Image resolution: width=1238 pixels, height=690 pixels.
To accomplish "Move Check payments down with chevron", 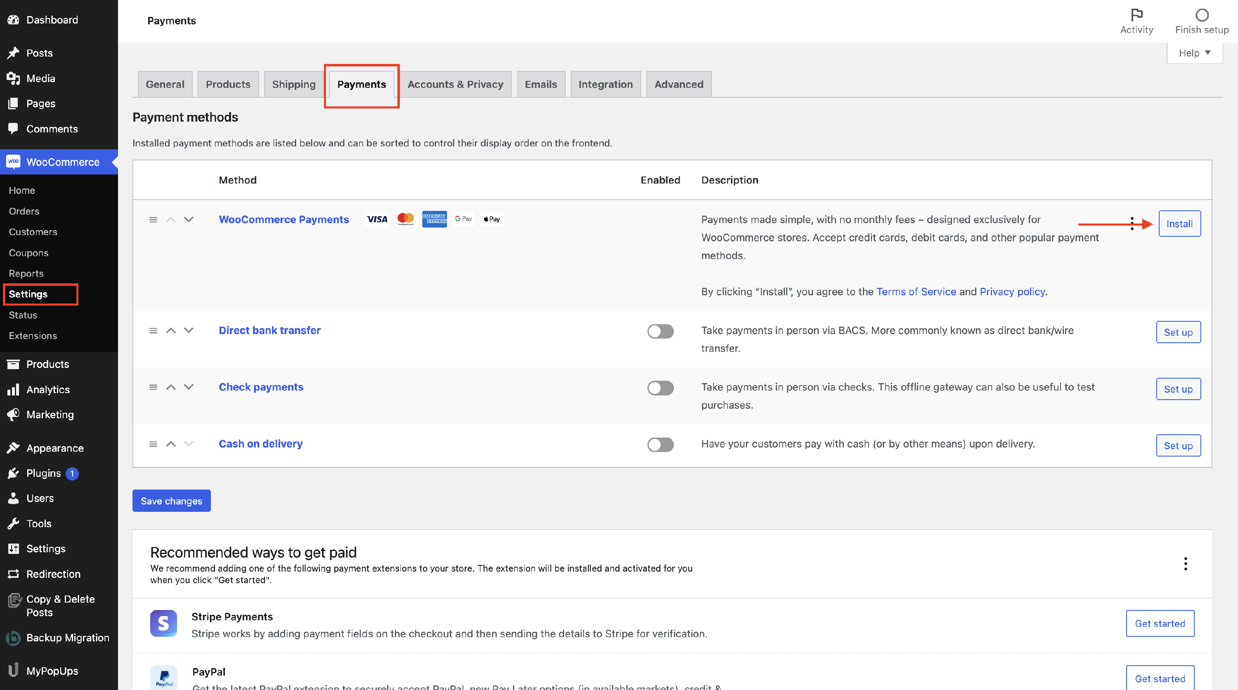I will [x=189, y=387].
